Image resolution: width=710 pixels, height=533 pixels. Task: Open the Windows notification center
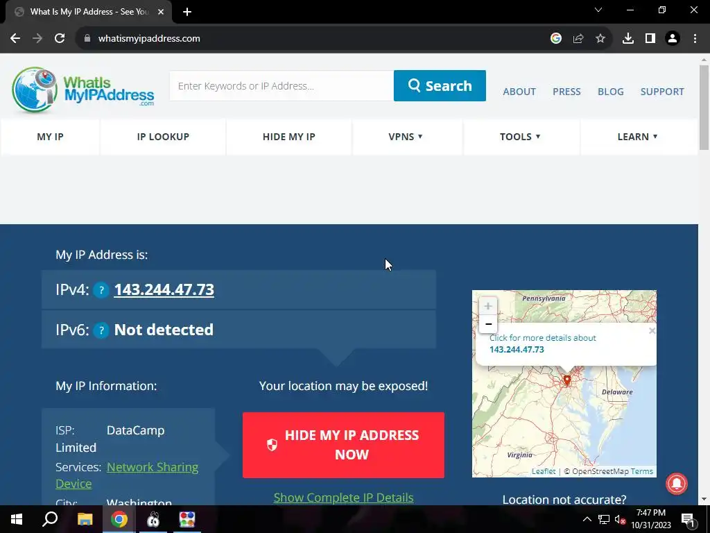coord(688,519)
